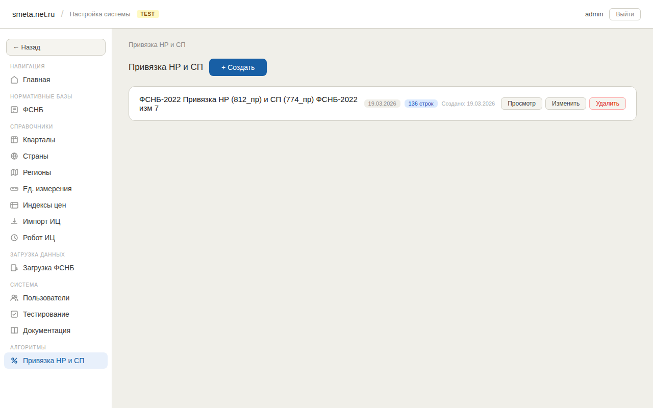Go to Индексы цен in sidebar

coord(44,205)
